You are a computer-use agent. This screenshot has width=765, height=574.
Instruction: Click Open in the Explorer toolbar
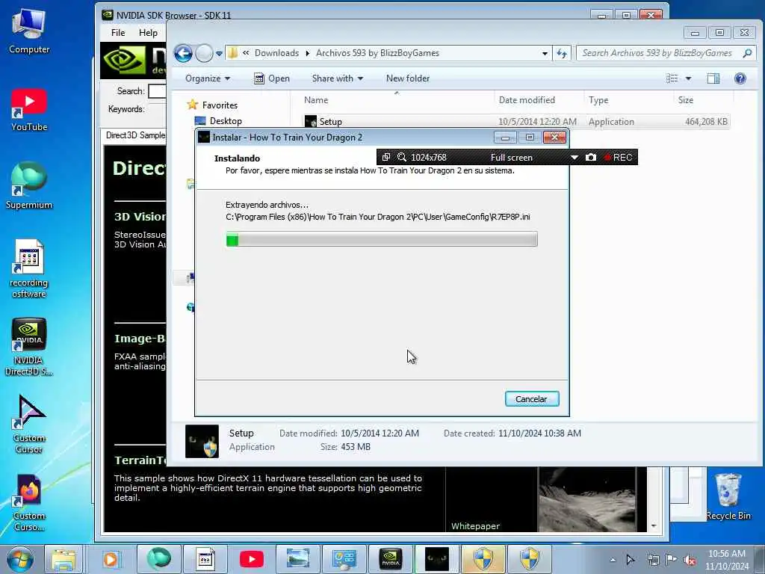[x=272, y=78]
